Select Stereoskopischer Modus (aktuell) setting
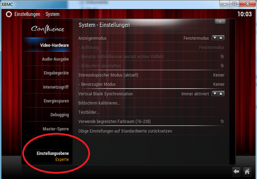Image resolution: width=257 pixels, height=179 pixels. (151, 75)
